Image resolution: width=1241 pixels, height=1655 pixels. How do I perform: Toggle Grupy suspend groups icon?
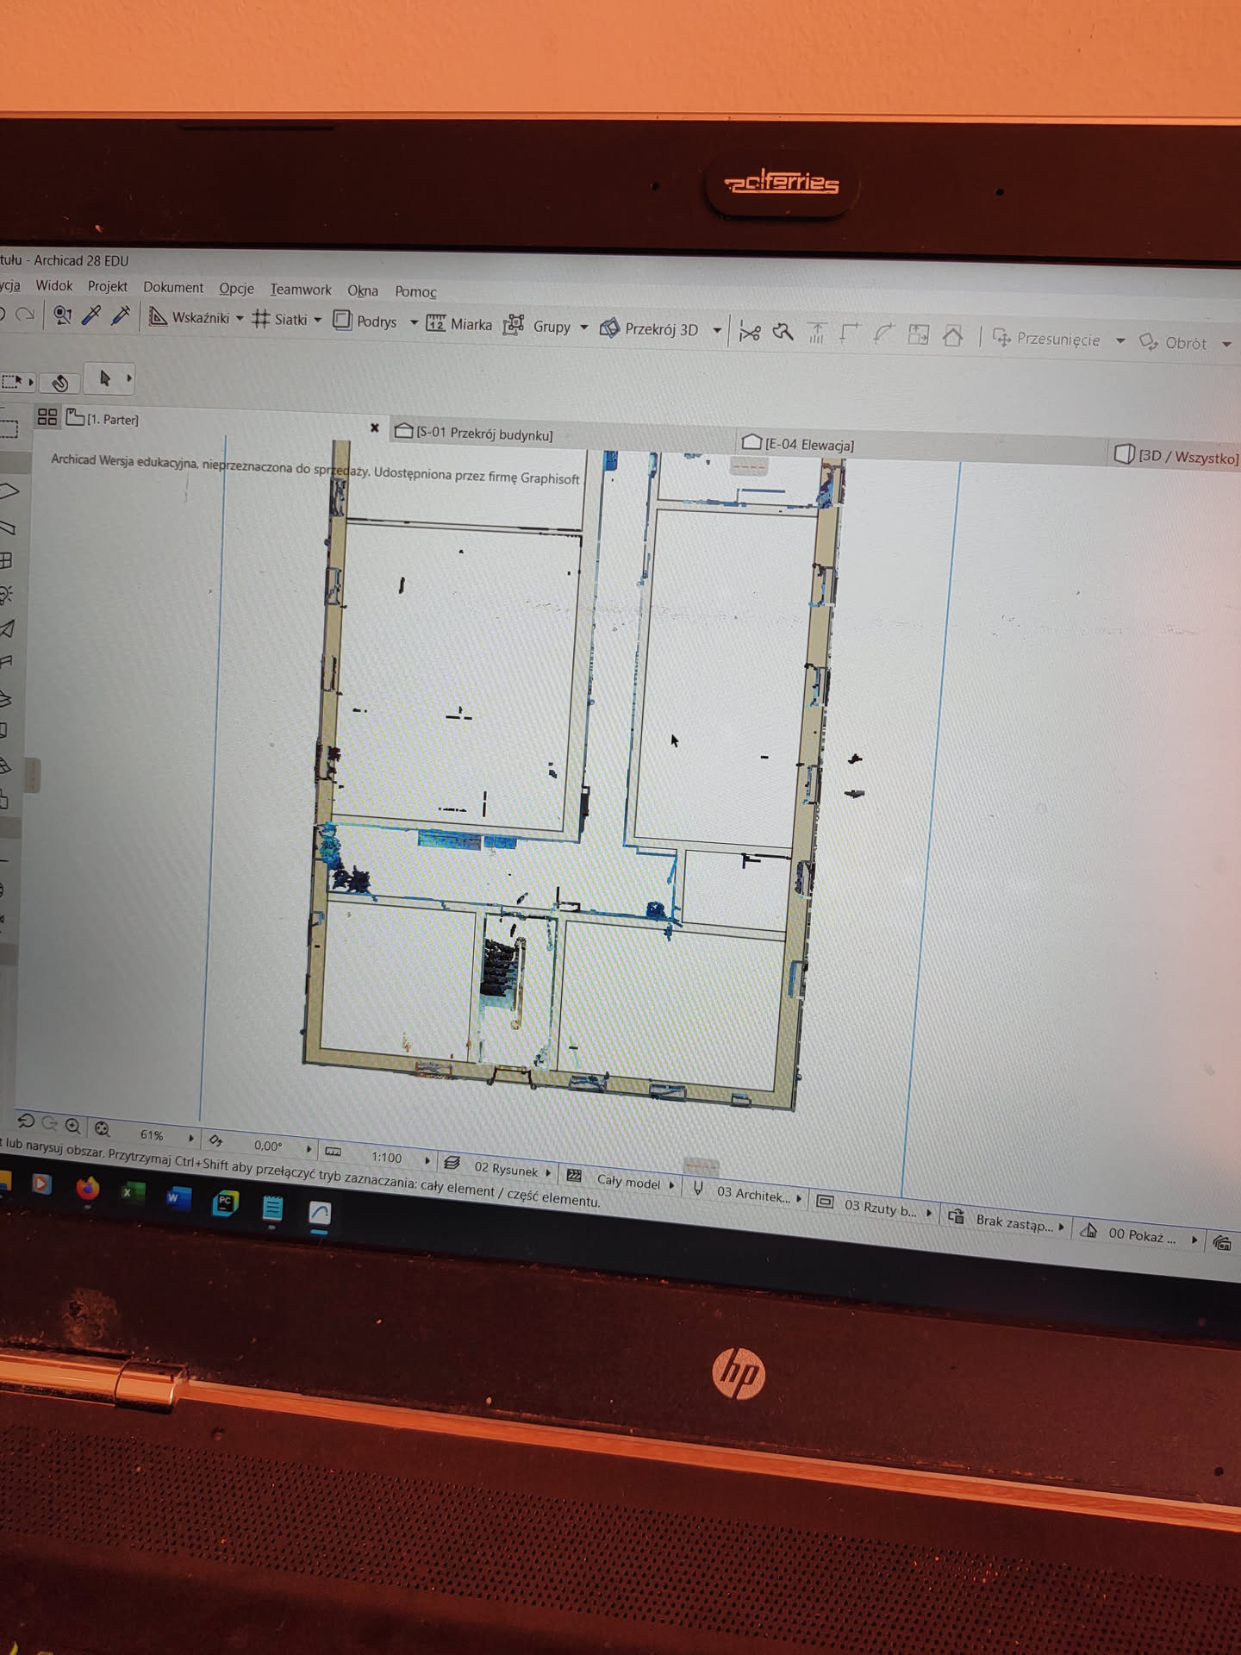click(x=514, y=325)
